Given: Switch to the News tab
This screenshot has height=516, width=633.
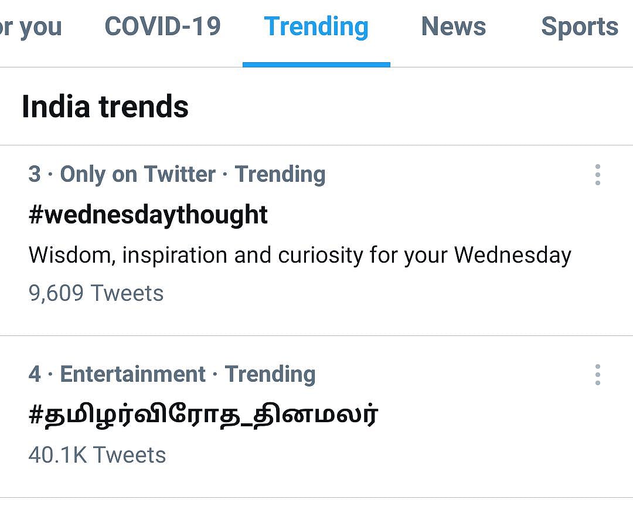Looking at the screenshot, I should (454, 26).
